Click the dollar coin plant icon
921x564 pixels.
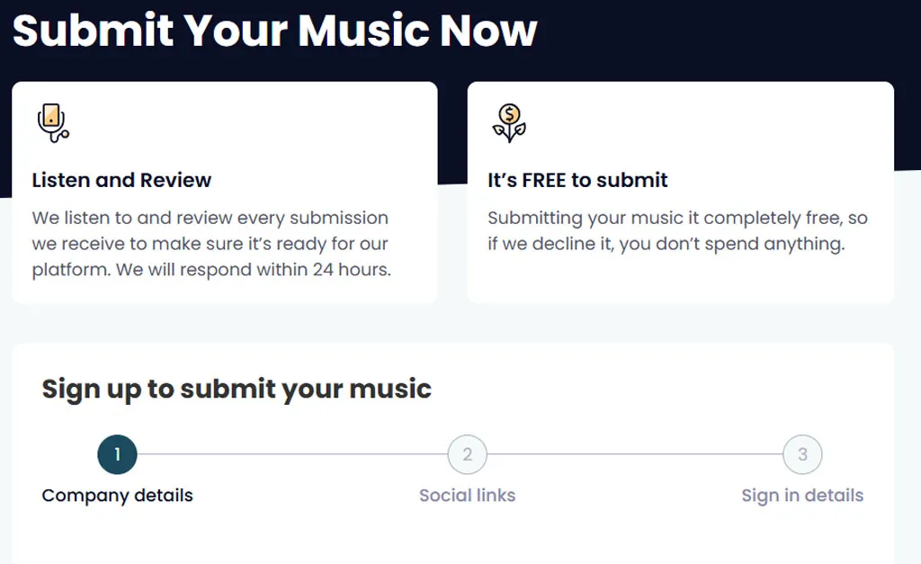509,123
